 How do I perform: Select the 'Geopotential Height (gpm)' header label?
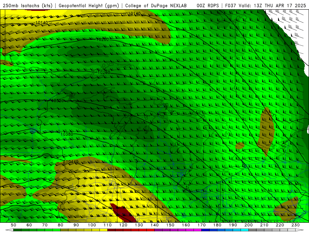click(89, 6)
